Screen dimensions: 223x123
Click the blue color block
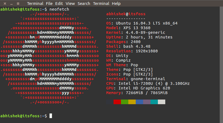(x=139, y=102)
